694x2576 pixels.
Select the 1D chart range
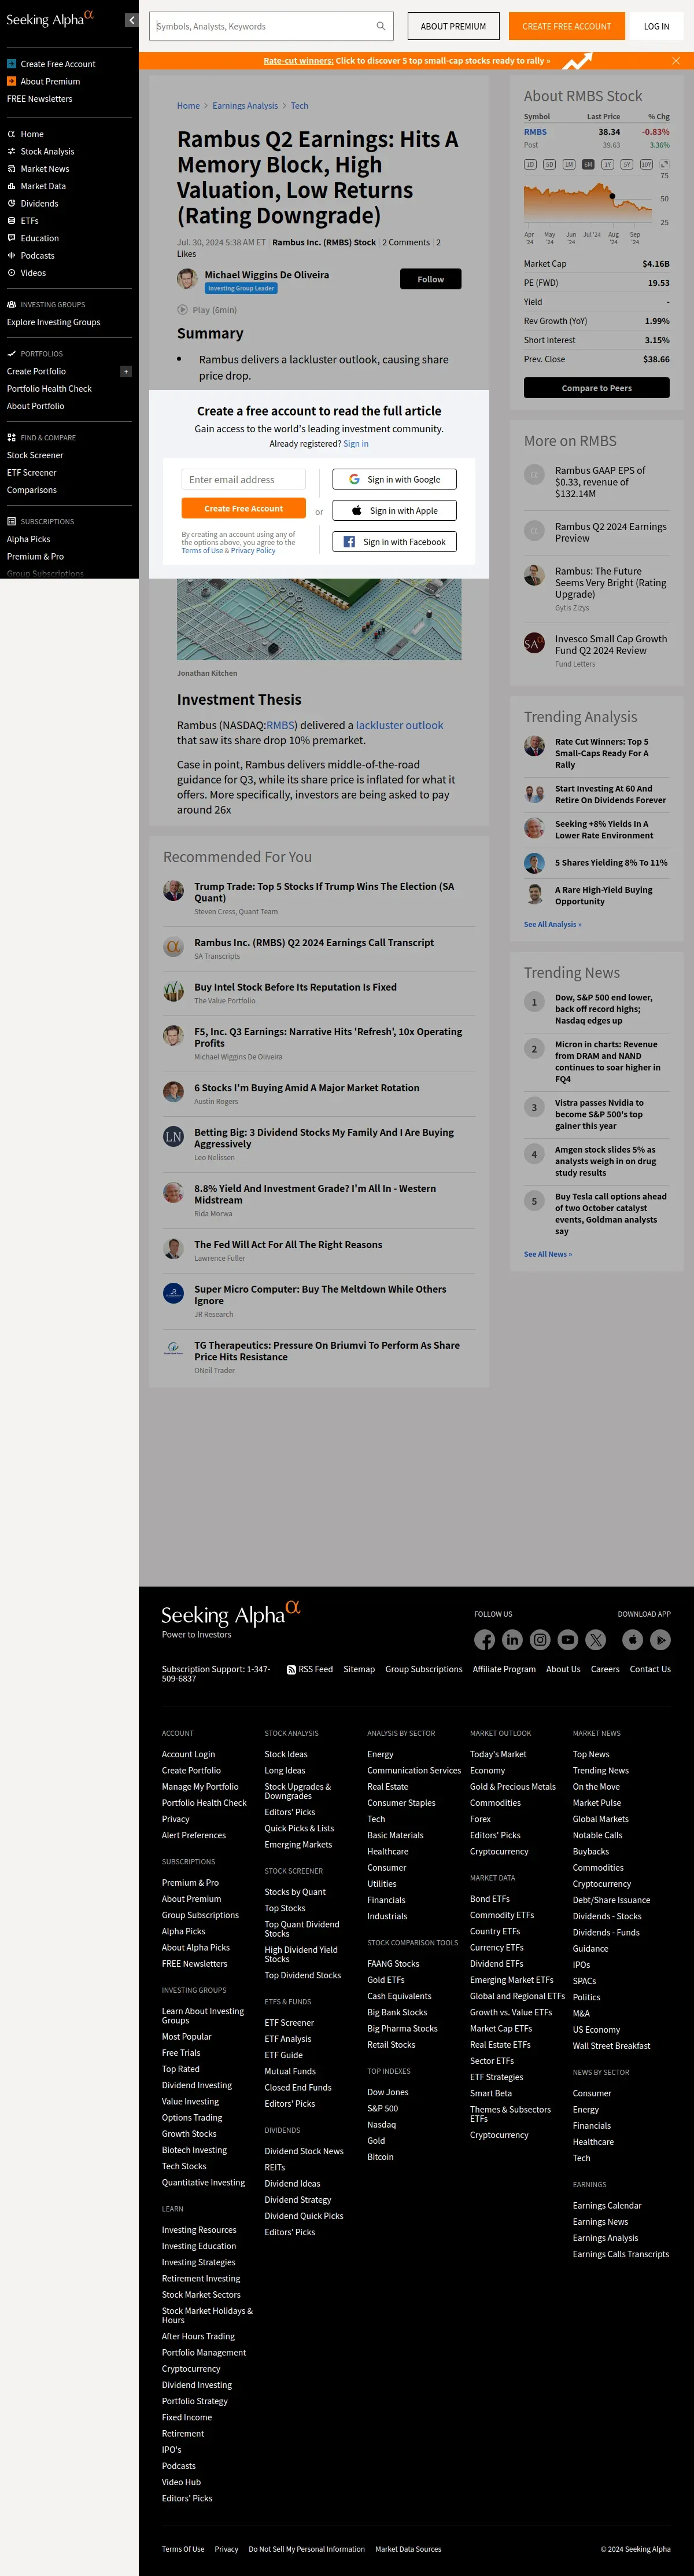[530, 164]
